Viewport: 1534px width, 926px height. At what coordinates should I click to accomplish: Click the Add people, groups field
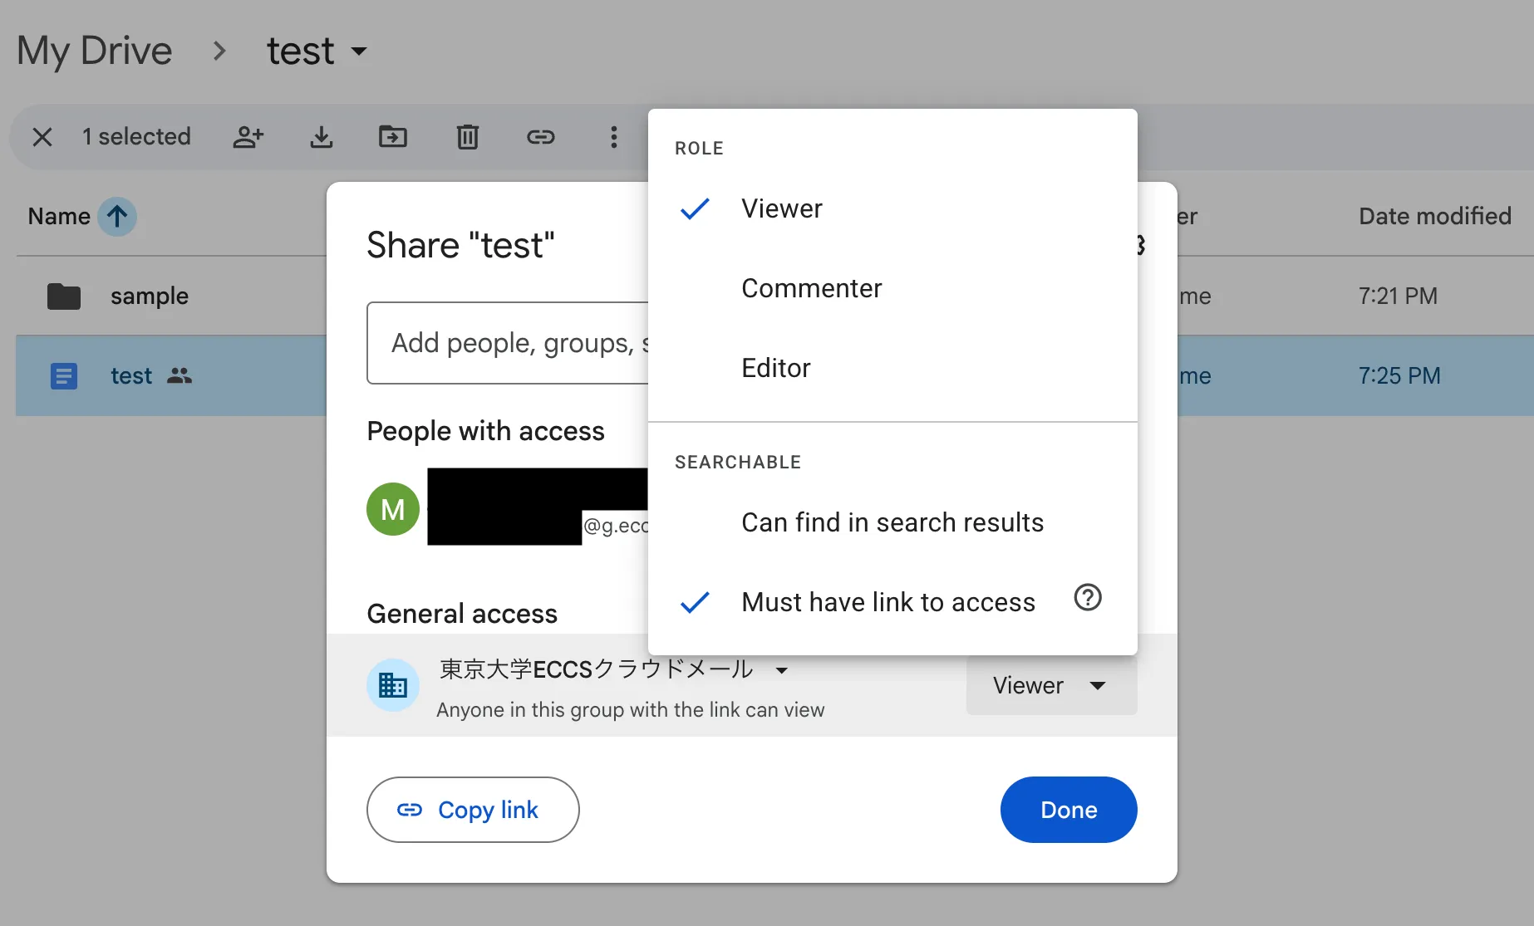click(508, 343)
